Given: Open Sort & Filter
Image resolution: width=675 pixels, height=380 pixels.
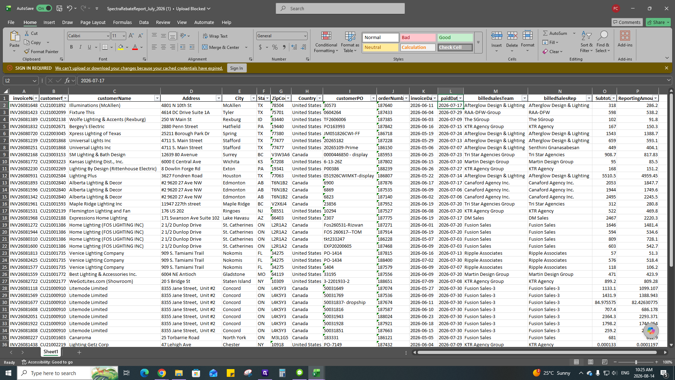Looking at the screenshot, I should (586, 42).
